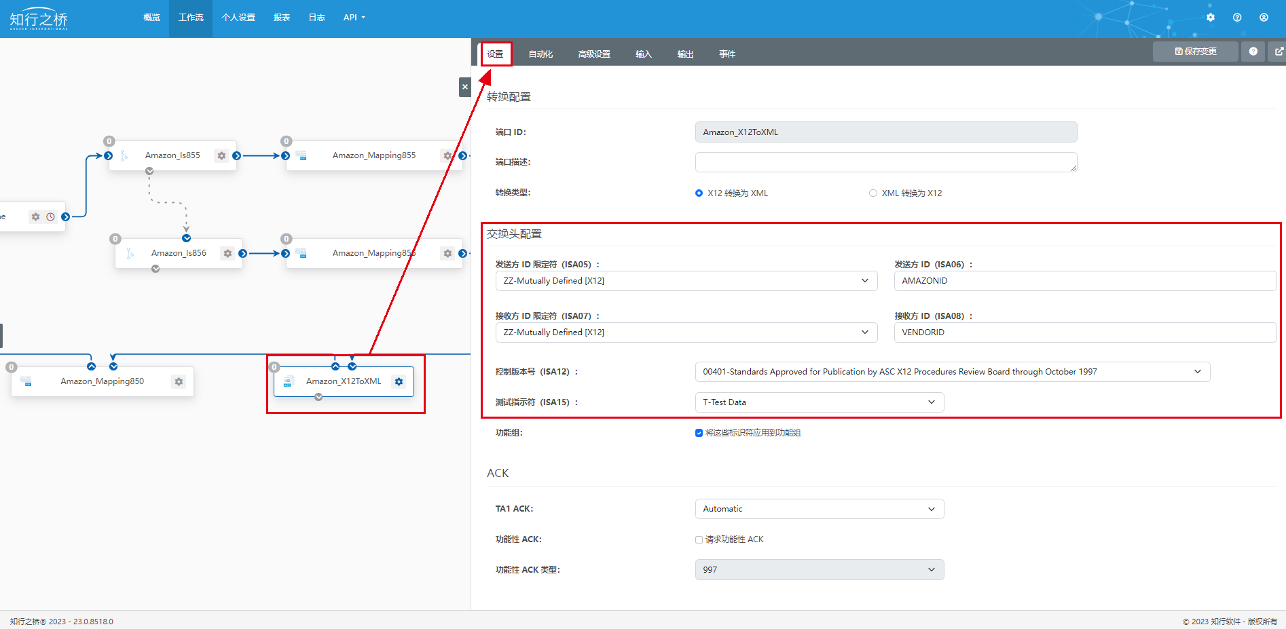Select the XML 转换为 X12 radio option
The width and height of the screenshot is (1286, 629).
[x=873, y=193]
